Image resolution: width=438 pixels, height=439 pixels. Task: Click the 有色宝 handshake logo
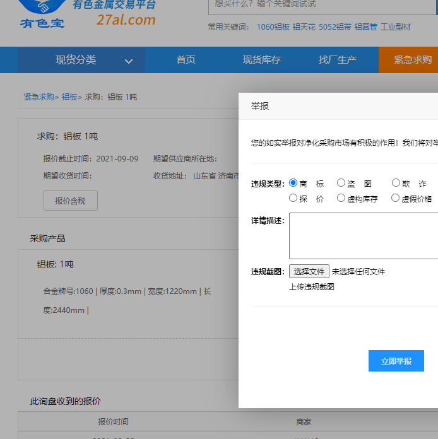[41, 14]
